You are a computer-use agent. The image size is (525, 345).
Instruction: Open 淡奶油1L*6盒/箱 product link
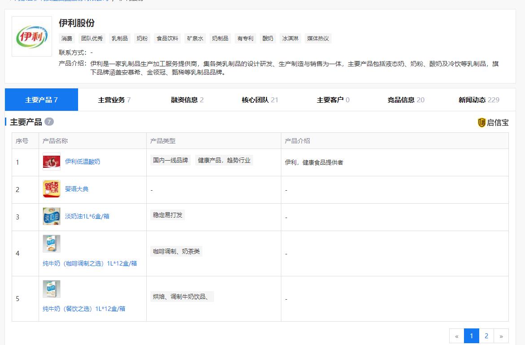[x=87, y=216]
